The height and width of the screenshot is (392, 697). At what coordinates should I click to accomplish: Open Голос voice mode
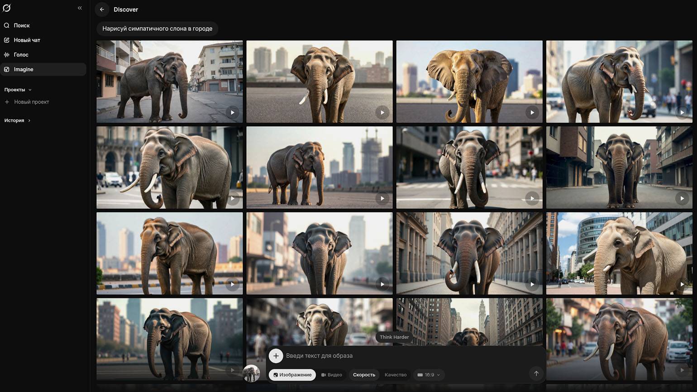coord(21,55)
